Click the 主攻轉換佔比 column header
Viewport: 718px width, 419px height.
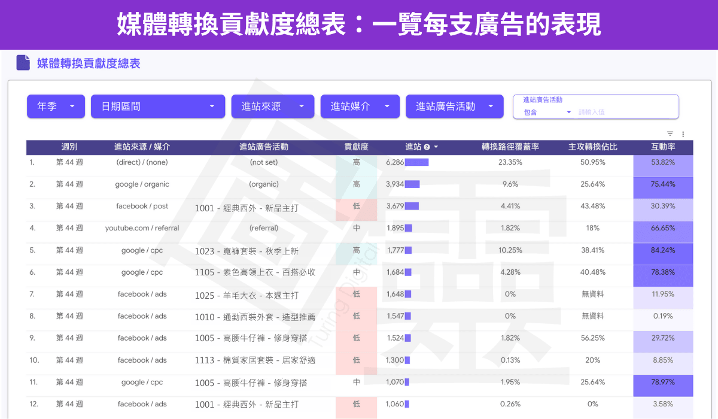click(593, 147)
